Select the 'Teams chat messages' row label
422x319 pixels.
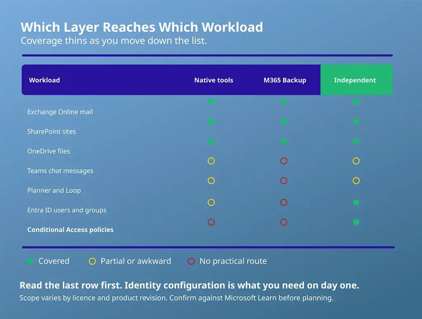click(x=60, y=171)
